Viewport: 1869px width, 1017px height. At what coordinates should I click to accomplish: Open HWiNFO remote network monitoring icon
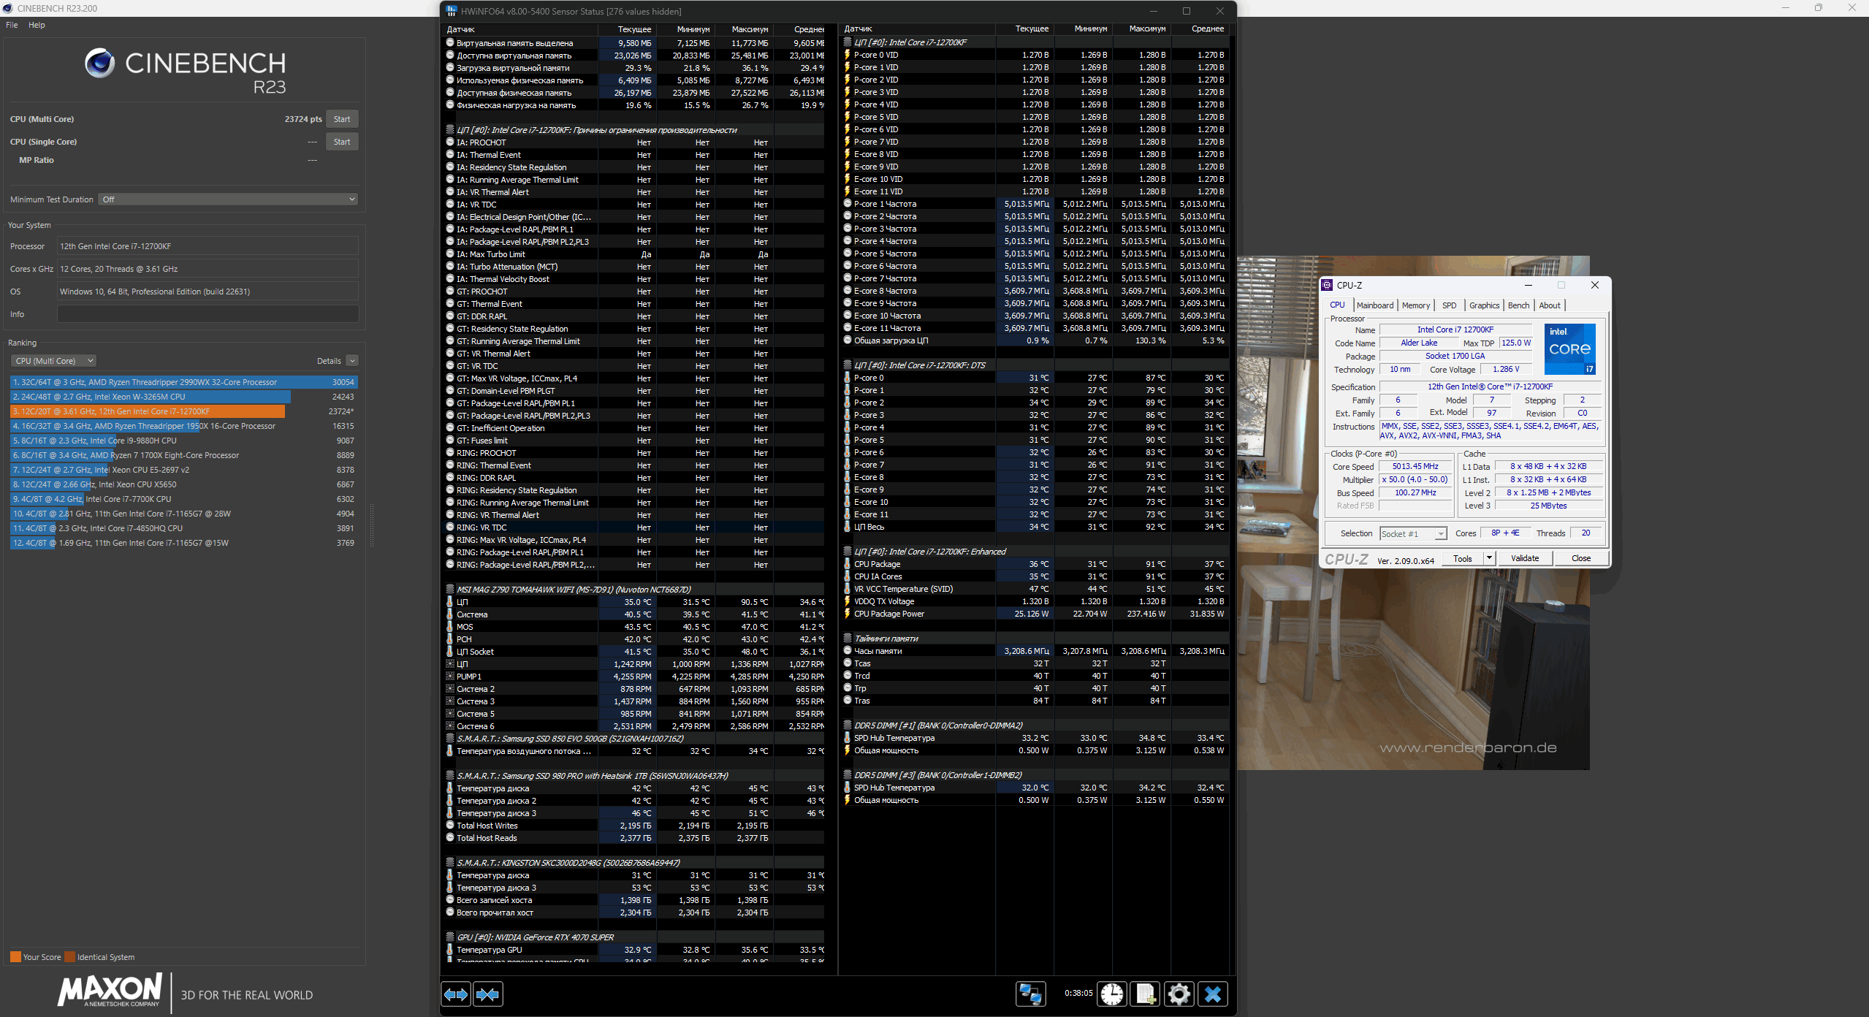pyautogui.click(x=1030, y=994)
